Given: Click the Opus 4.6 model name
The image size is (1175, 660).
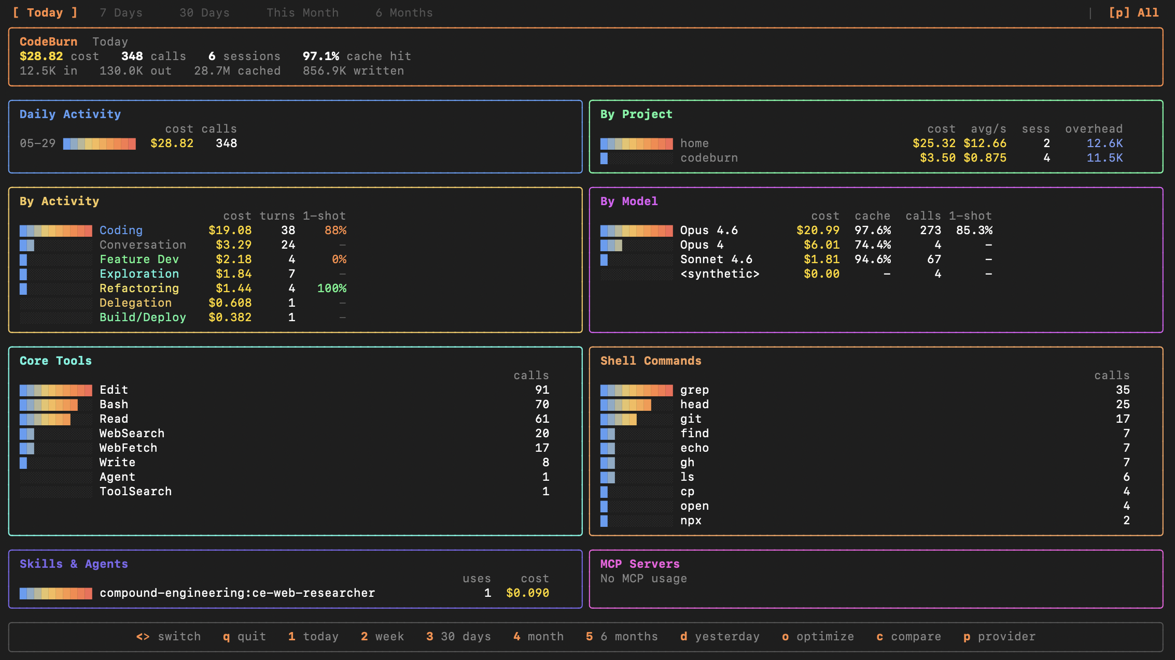Looking at the screenshot, I should click(x=709, y=230).
